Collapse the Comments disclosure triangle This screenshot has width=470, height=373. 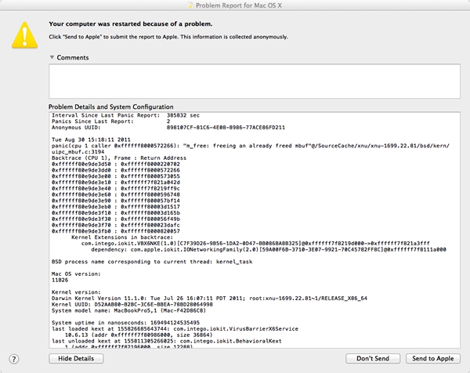coord(52,57)
